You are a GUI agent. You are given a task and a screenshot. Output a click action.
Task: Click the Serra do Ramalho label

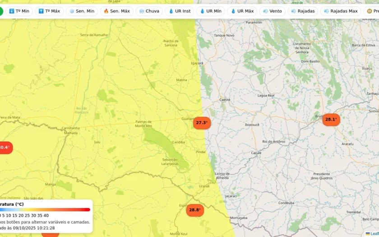point(94,35)
